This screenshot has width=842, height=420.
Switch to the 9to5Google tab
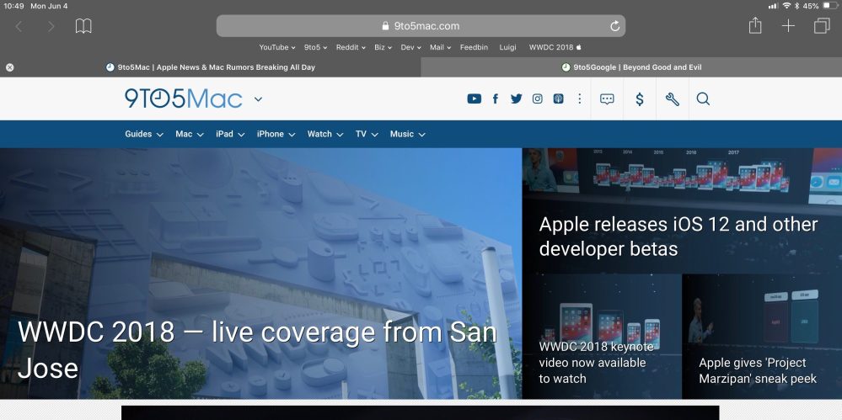coord(631,67)
